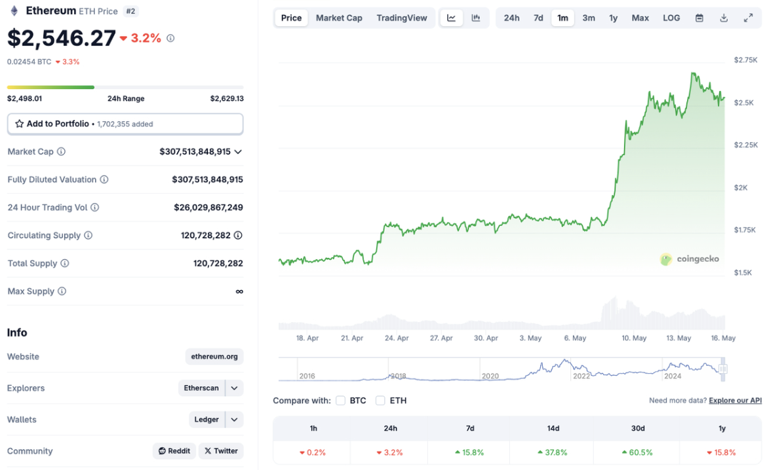
Task: Toggle LOG scale on chart
Action: pos(671,18)
